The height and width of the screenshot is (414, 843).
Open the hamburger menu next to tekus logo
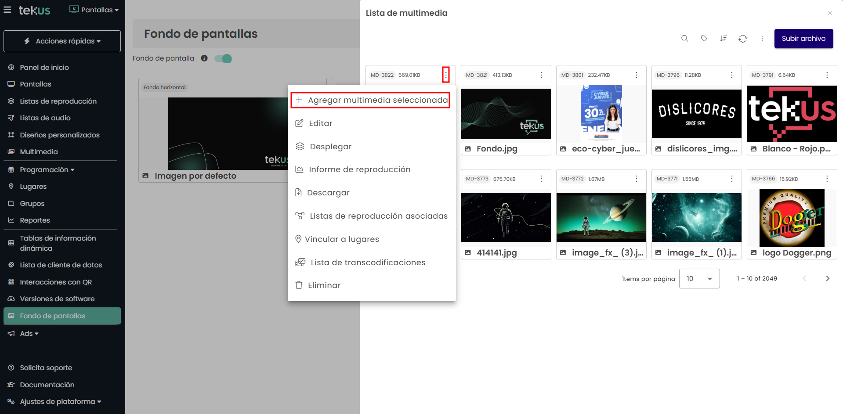point(7,10)
